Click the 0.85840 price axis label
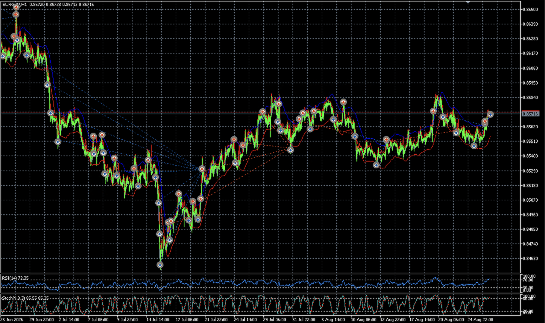This screenshot has height=323, width=545. (x=530, y=97)
